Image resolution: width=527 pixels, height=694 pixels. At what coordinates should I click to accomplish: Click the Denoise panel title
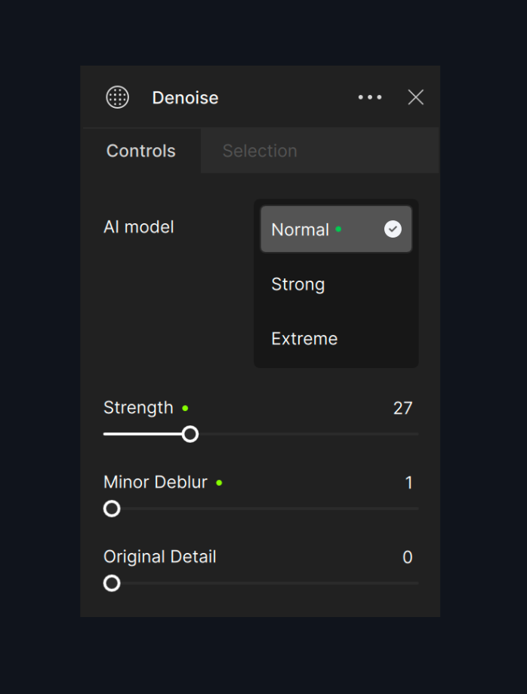[x=185, y=98]
